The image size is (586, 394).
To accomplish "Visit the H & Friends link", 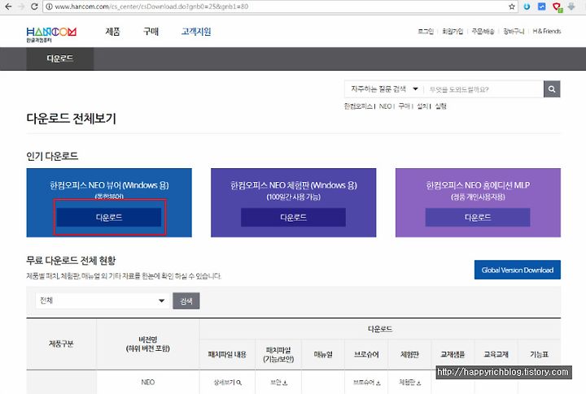I will coord(547,32).
